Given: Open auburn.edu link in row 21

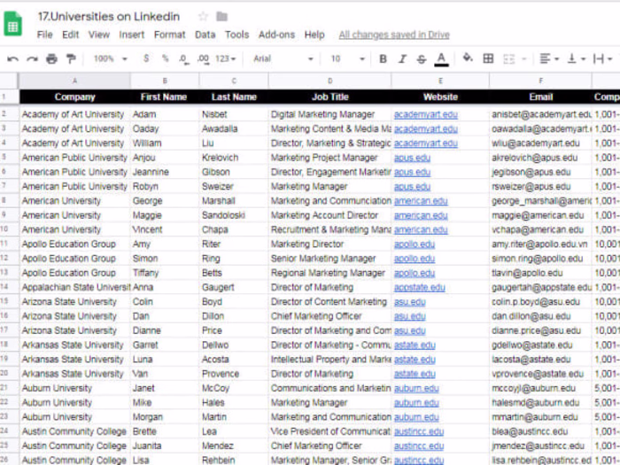Looking at the screenshot, I should (x=416, y=388).
